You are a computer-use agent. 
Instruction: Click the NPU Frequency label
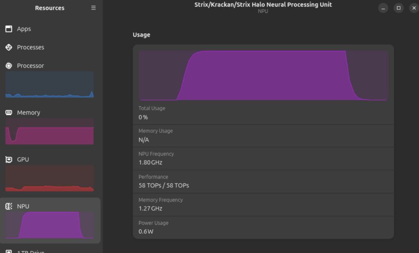point(156,154)
